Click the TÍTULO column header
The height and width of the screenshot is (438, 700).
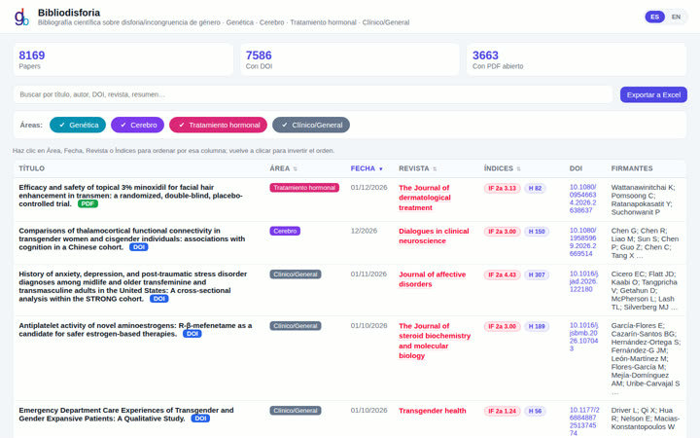32,168
